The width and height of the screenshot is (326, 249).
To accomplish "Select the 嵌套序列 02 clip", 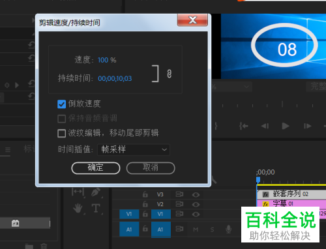I will [291, 194].
